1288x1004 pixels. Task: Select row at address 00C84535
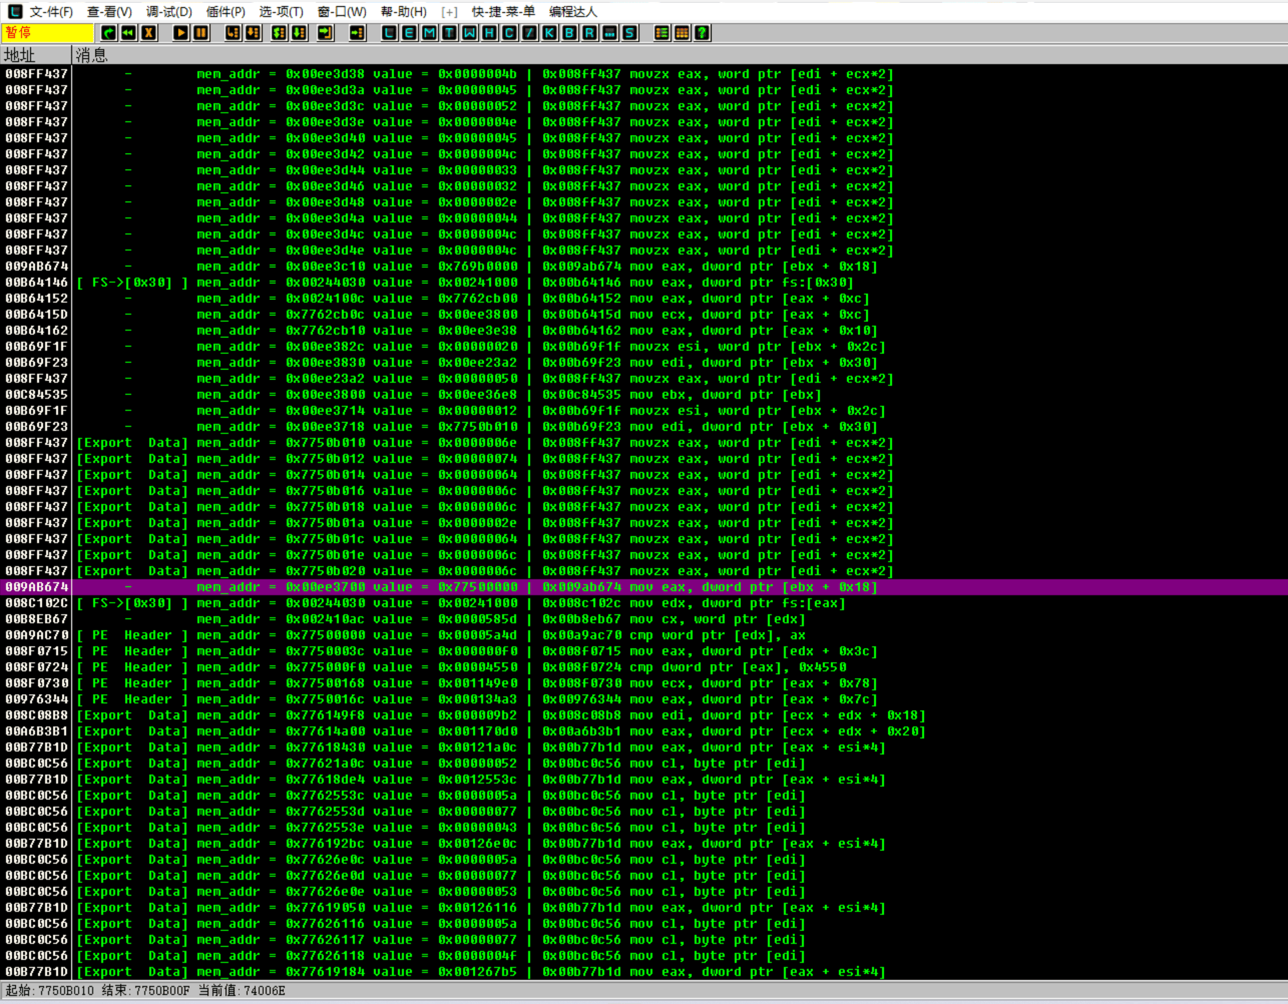click(x=644, y=395)
